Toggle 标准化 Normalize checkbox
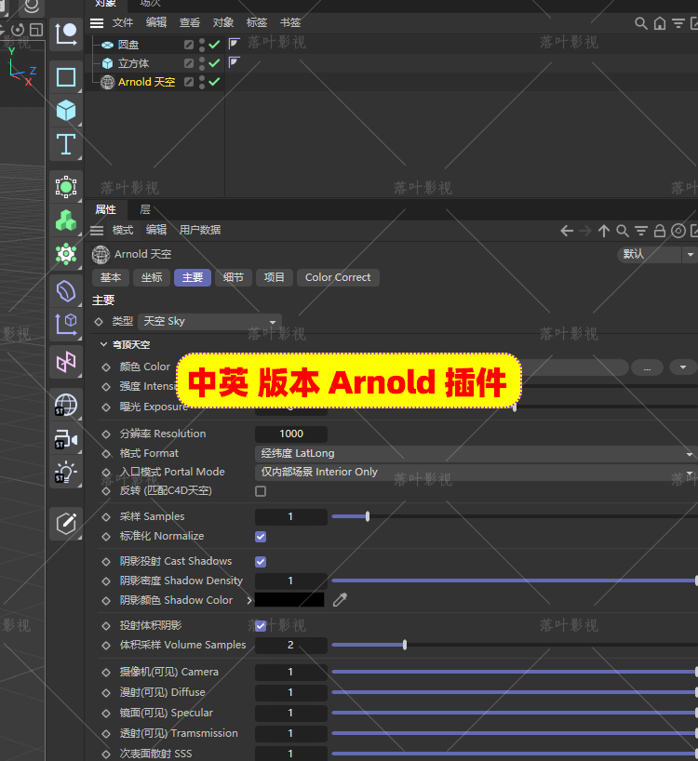The image size is (698, 761). pyautogui.click(x=261, y=536)
